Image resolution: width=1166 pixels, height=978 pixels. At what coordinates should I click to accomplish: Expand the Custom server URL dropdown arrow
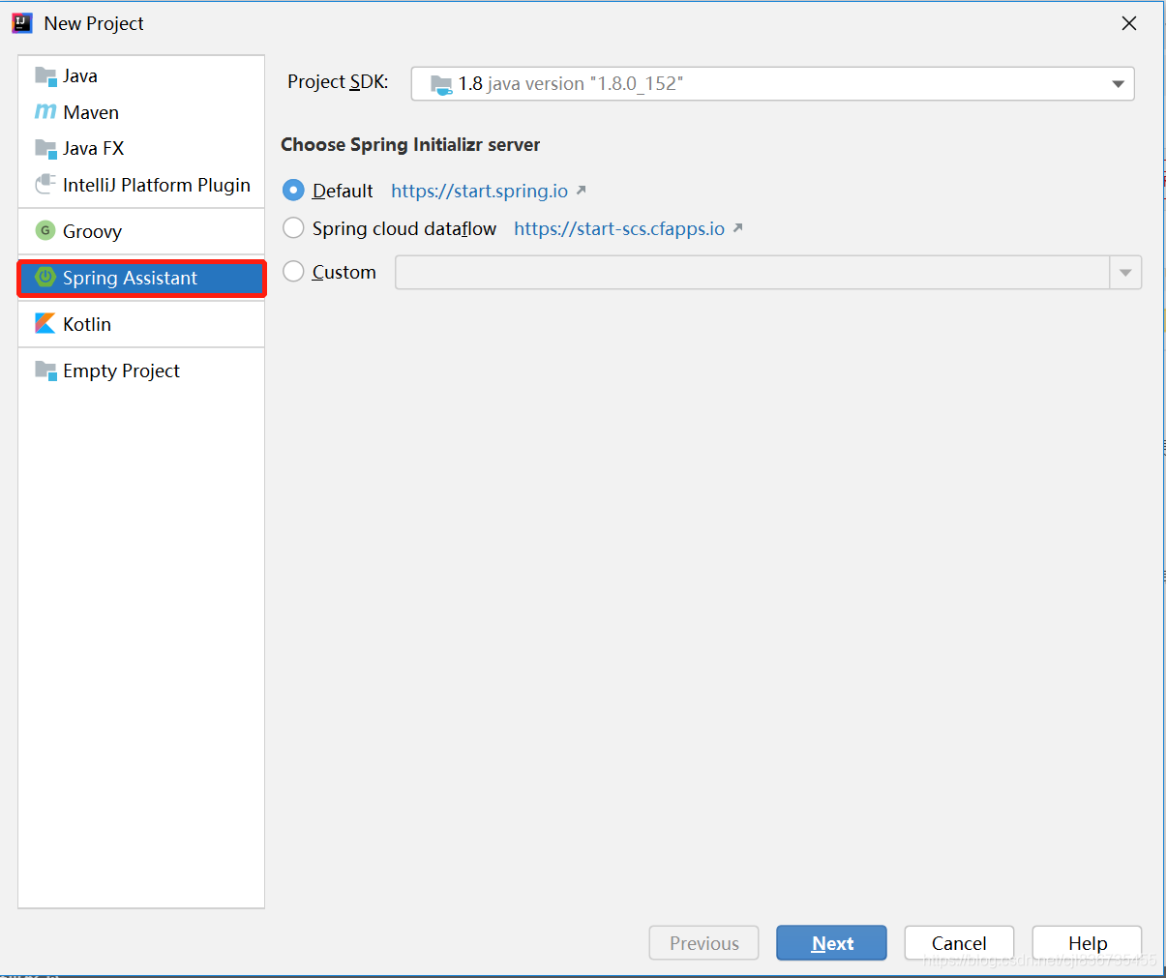tap(1125, 273)
